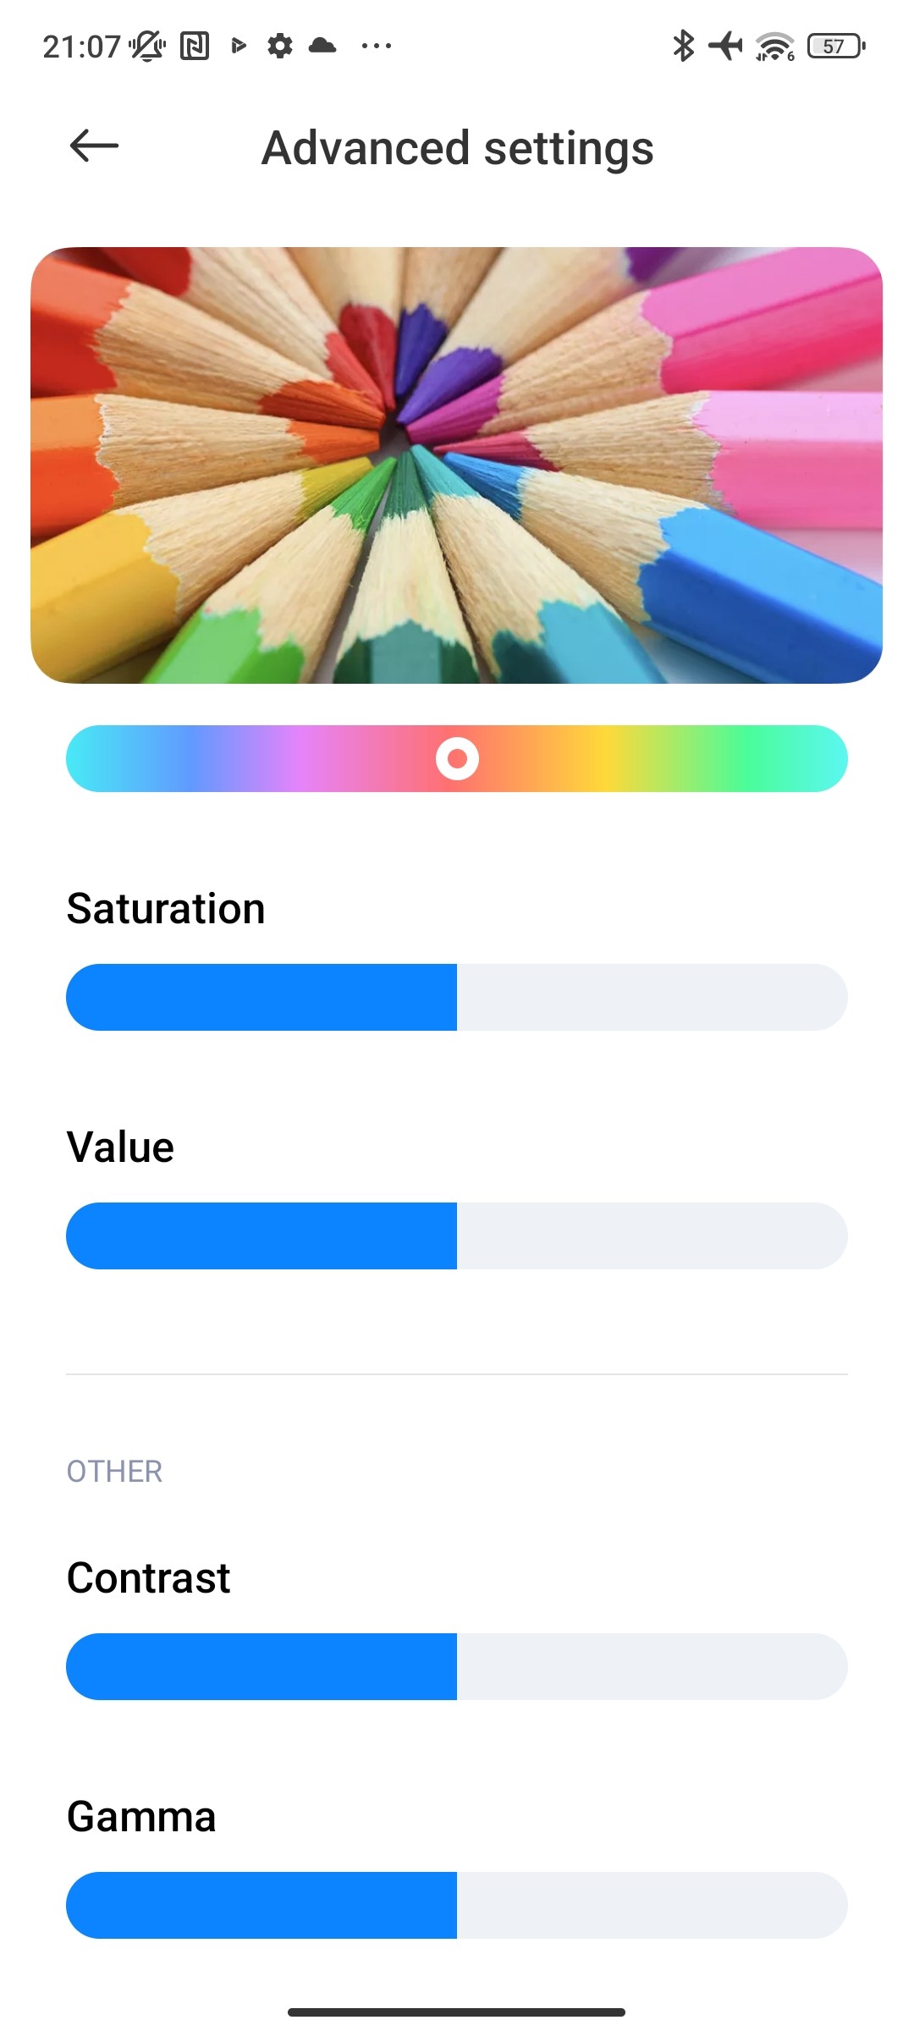The height and width of the screenshot is (2031, 914).
Task: Tap the three-dots notification overflow icon
Action: [x=376, y=46]
